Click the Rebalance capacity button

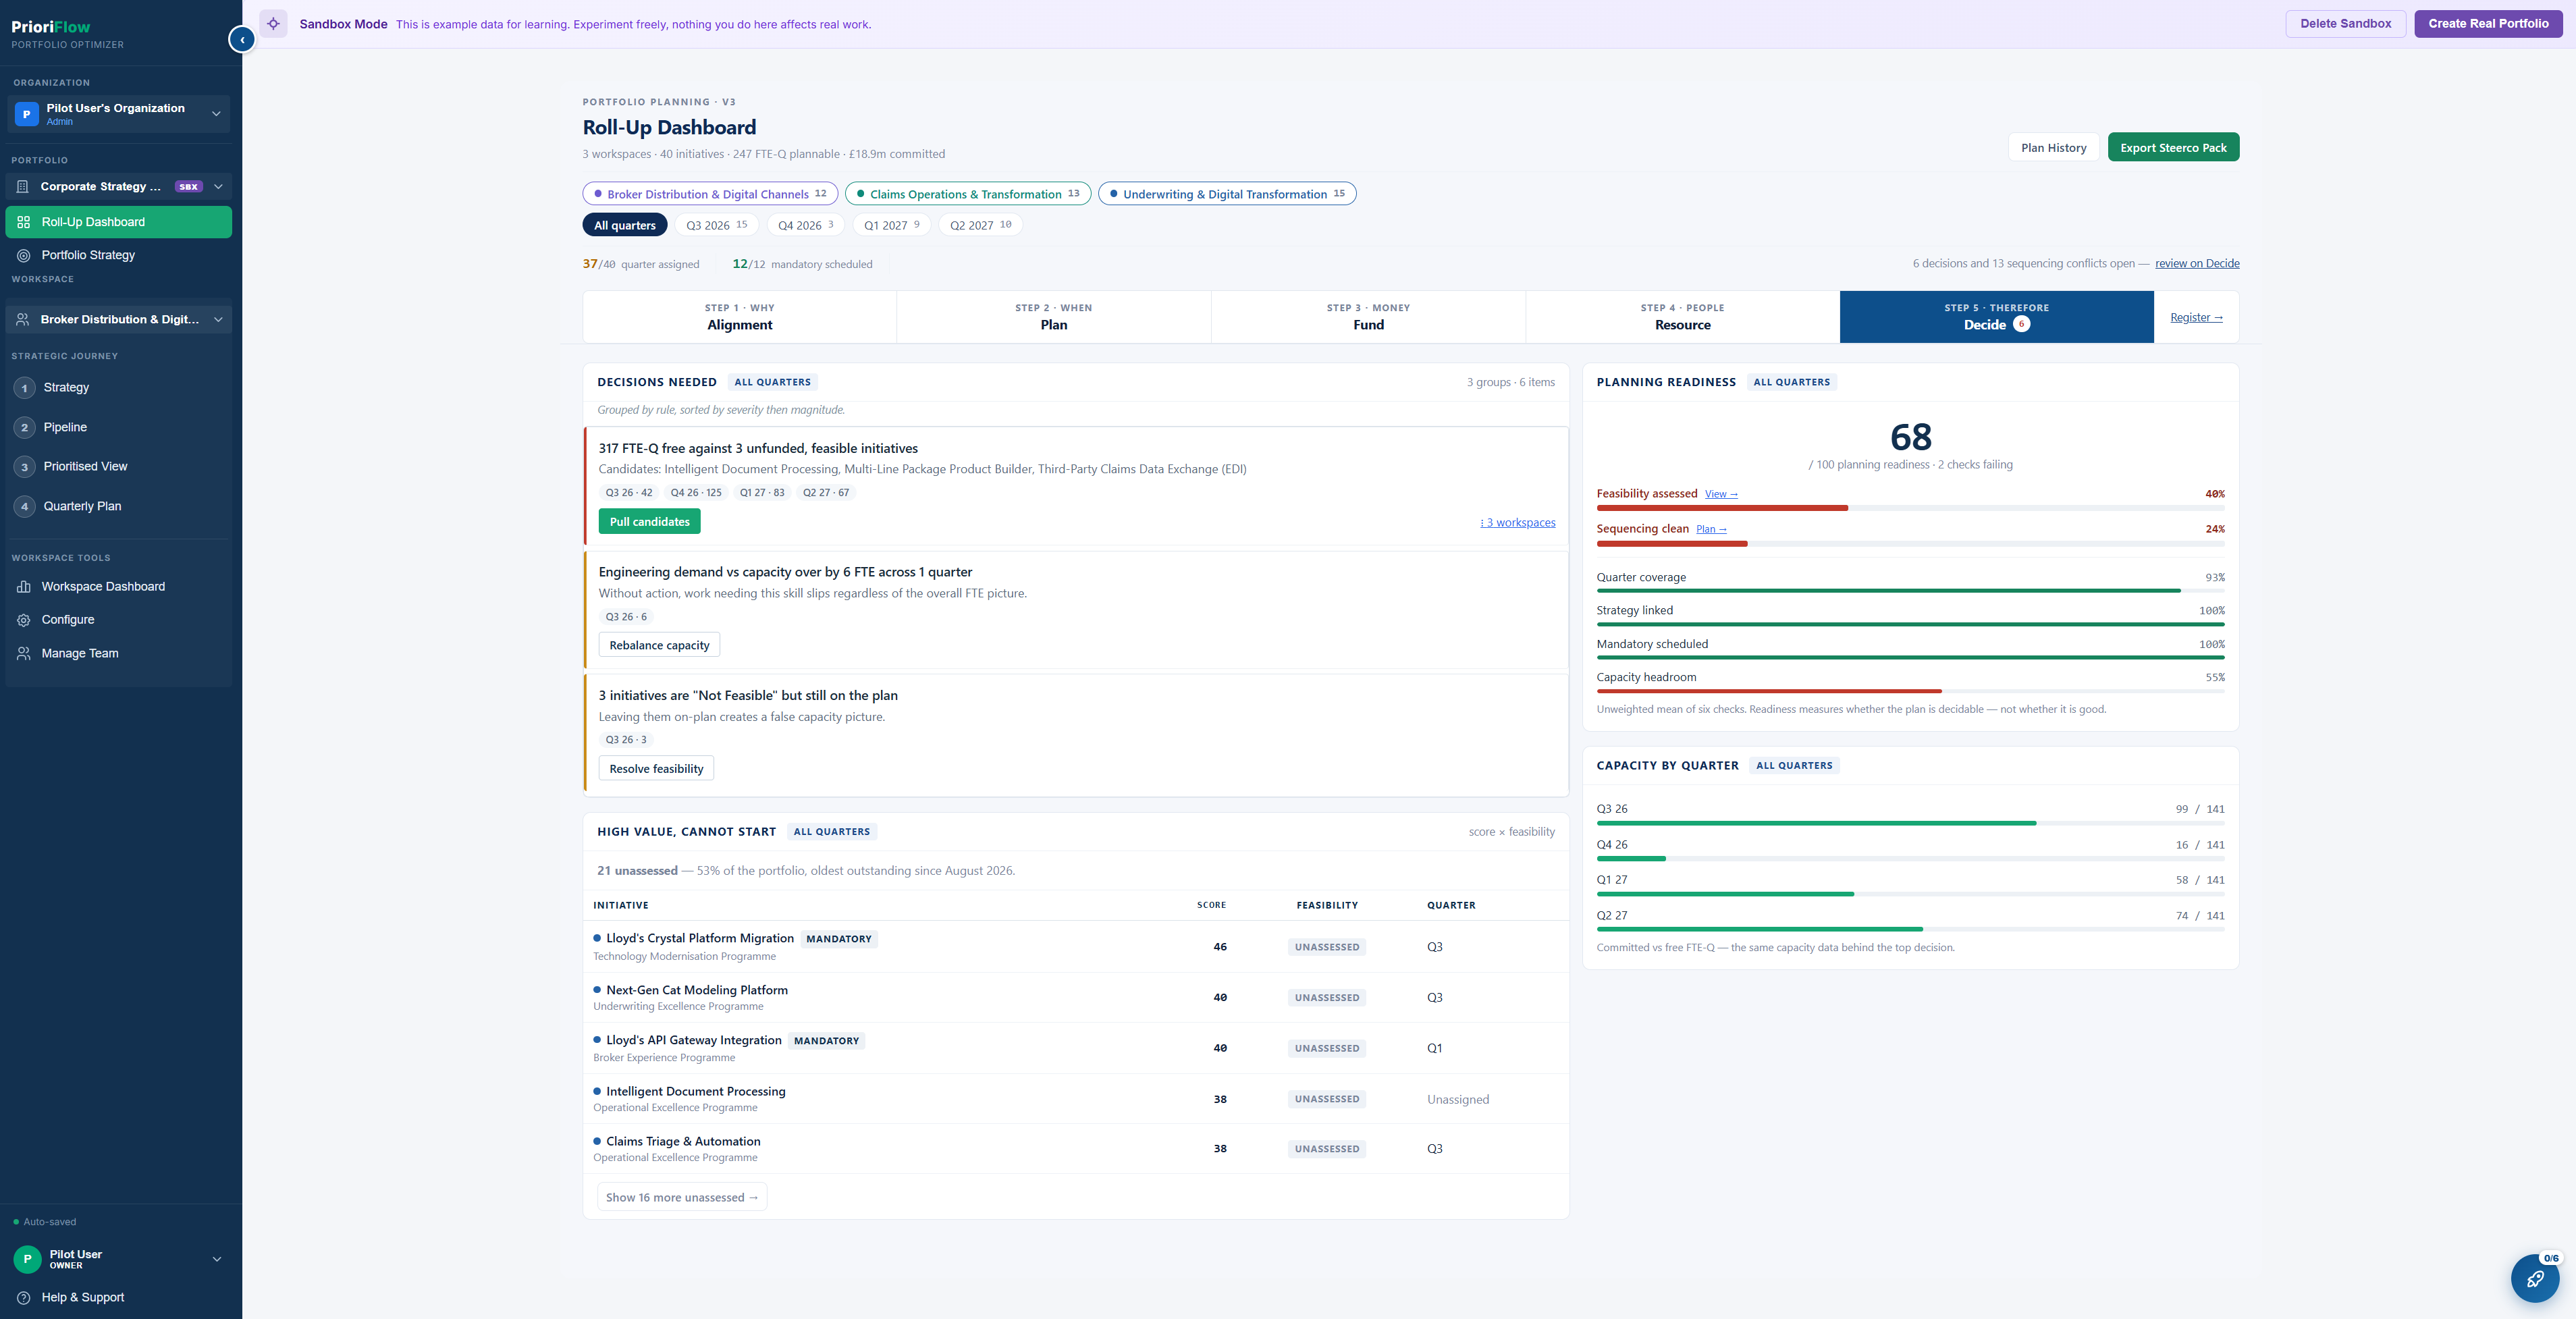(x=660, y=645)
